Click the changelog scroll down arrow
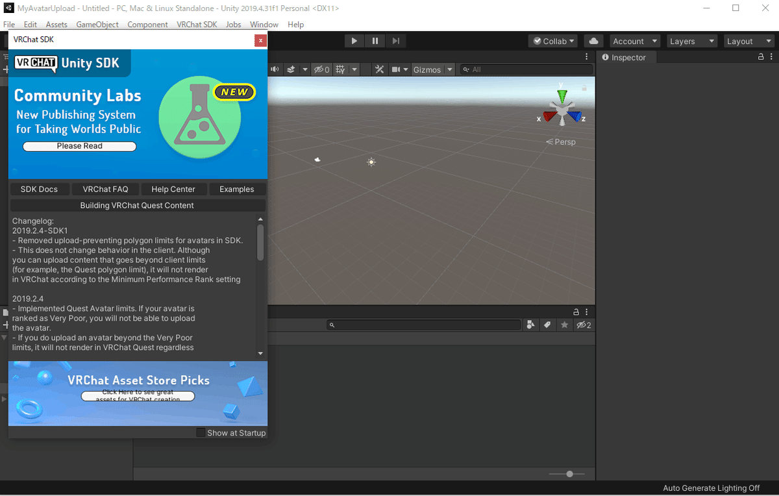 pyautogui.click(x=260, y=353)
